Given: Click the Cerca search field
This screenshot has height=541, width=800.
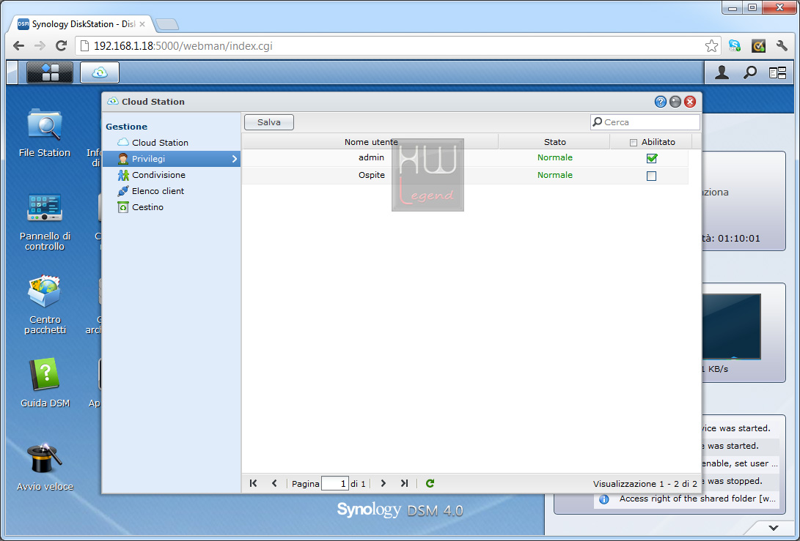Looking at the screenshot, I should click(x=645, y=122).
